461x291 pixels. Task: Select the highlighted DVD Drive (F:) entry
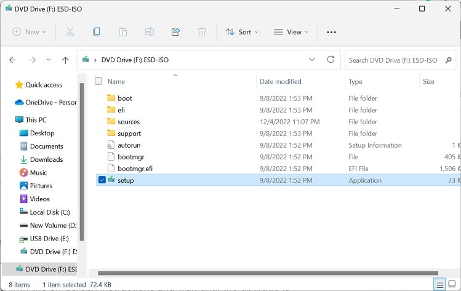click(39, 269)
